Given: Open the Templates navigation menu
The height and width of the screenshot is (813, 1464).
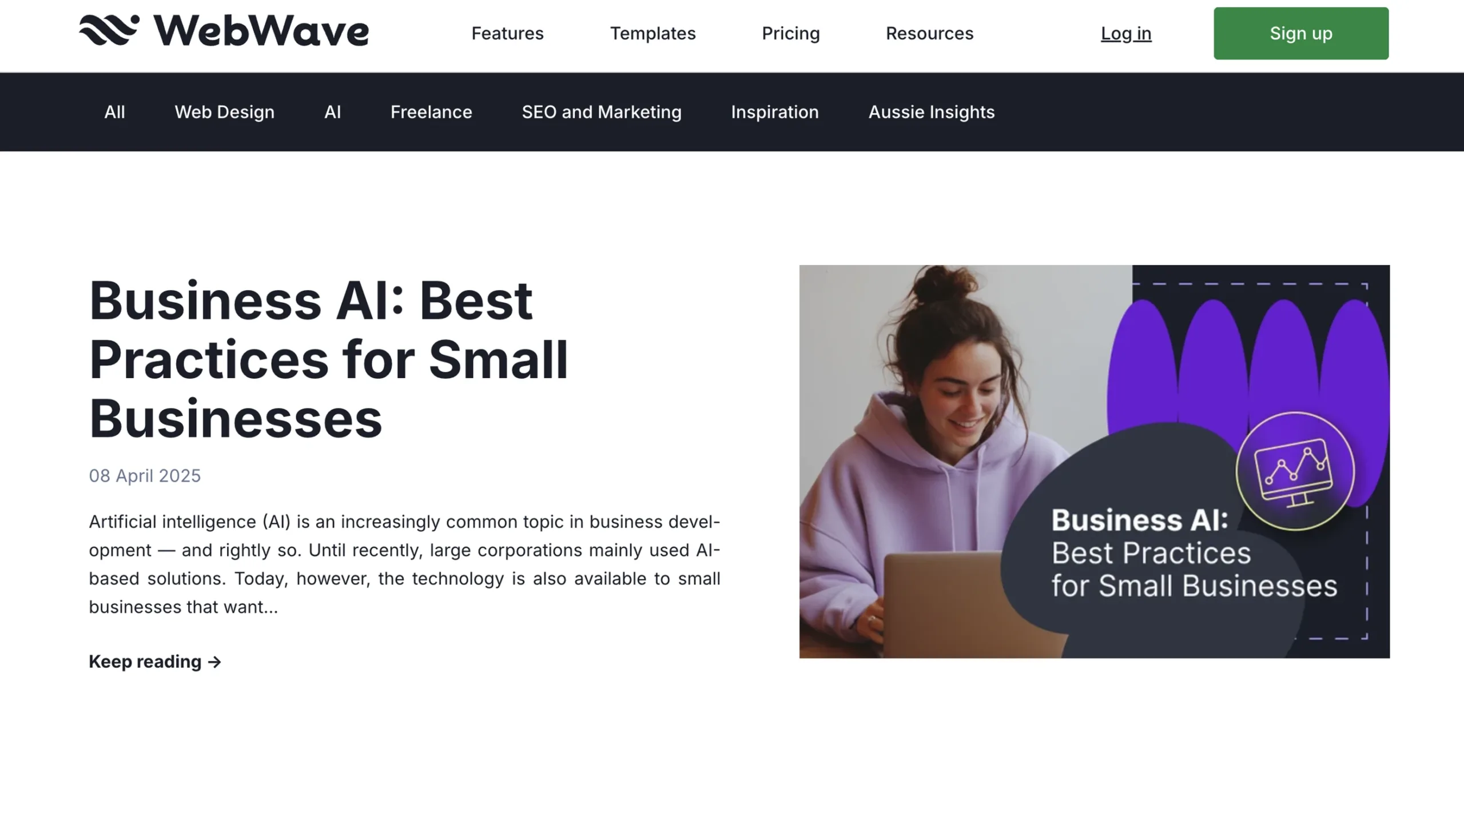Looking at the screenshot, I should (x=653, y=33).
